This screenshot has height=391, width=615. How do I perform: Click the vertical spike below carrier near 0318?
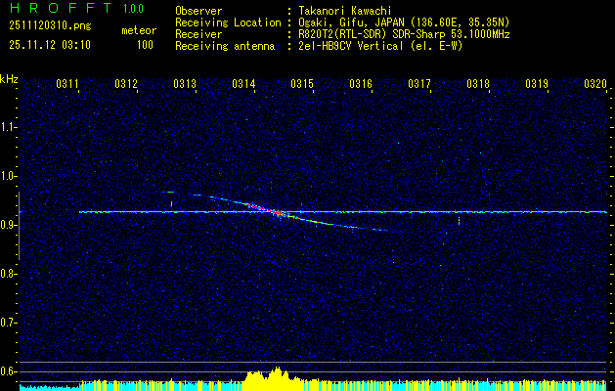(x=459, y=220)
